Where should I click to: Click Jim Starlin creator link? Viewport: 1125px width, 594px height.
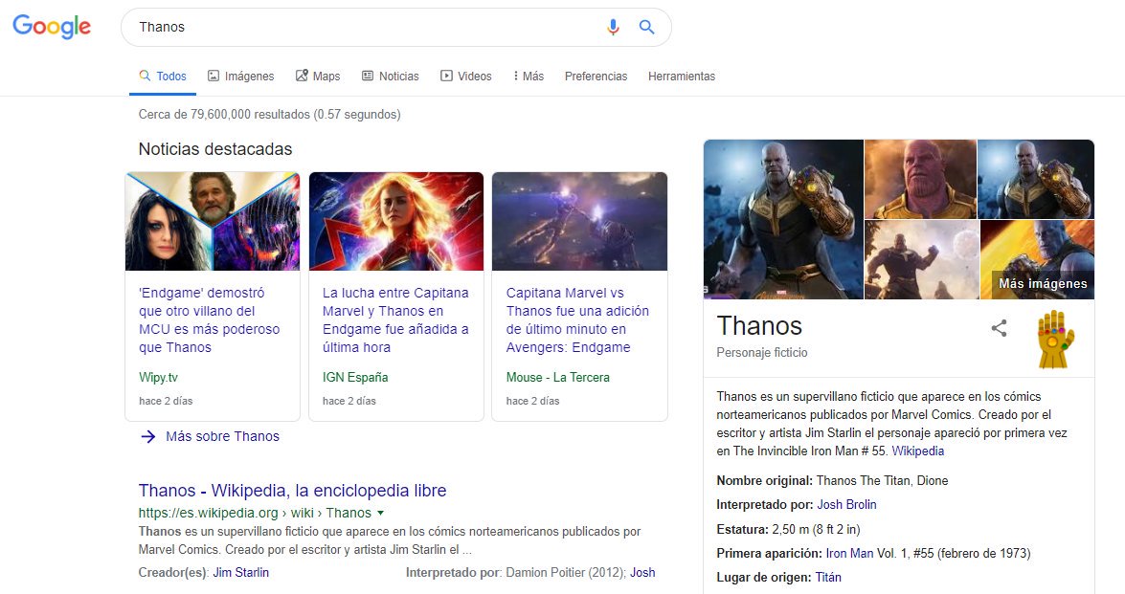point(241,573)
